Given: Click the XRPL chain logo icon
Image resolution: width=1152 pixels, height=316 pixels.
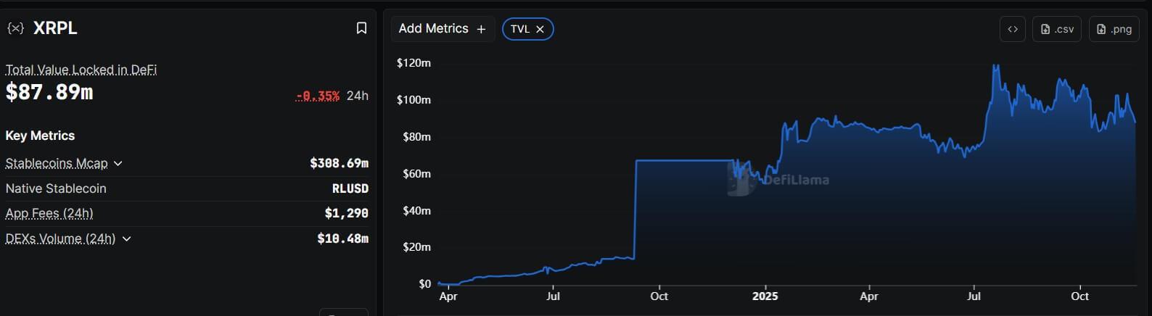Looking at the screenshot, I should (x=15, y=28).
